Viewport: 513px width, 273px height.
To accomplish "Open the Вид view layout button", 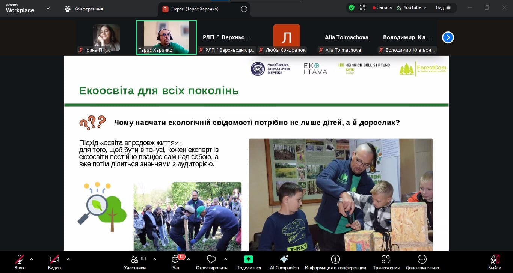I will (442, 7).
